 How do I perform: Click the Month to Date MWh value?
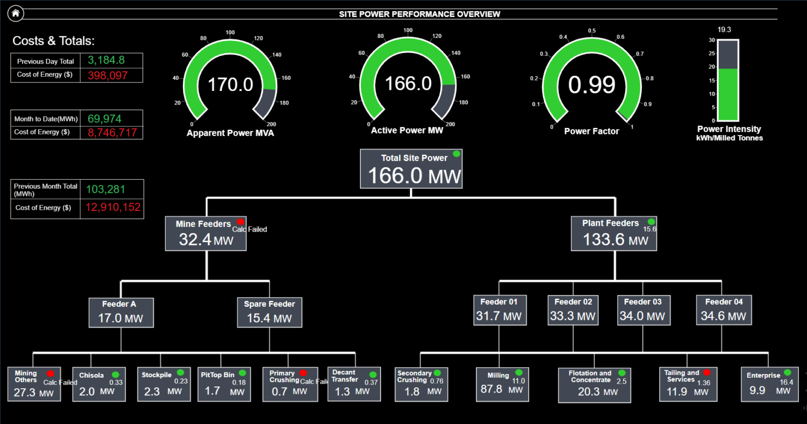(x=105, y=119)
